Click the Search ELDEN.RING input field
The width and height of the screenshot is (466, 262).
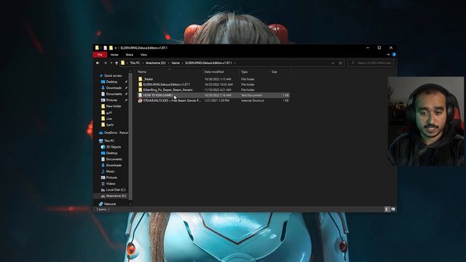point(371,63)
